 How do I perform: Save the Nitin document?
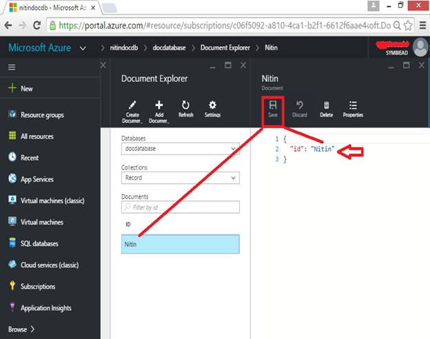(273, 109)
